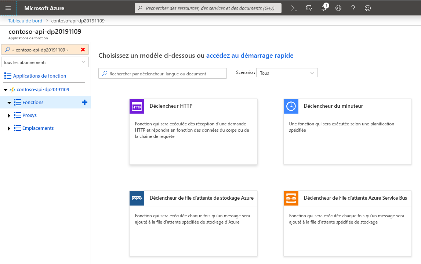Go back to Tableau de bord breadcrumb

(x=25, y=21)
